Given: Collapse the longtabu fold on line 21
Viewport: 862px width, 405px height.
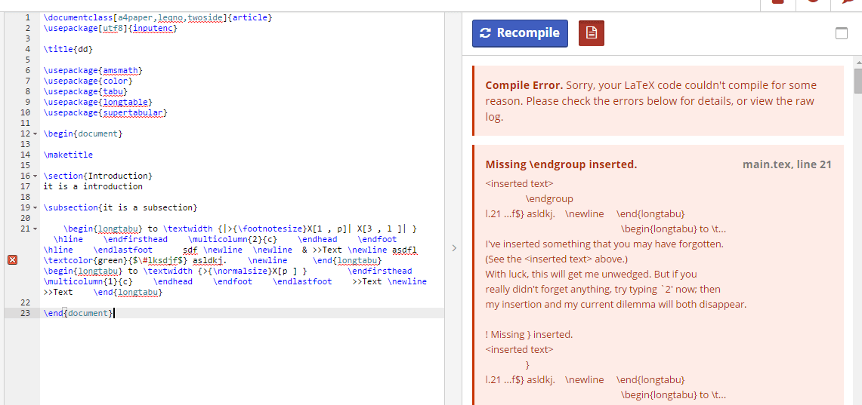Looking at the screenshot, I should [36, 229].
